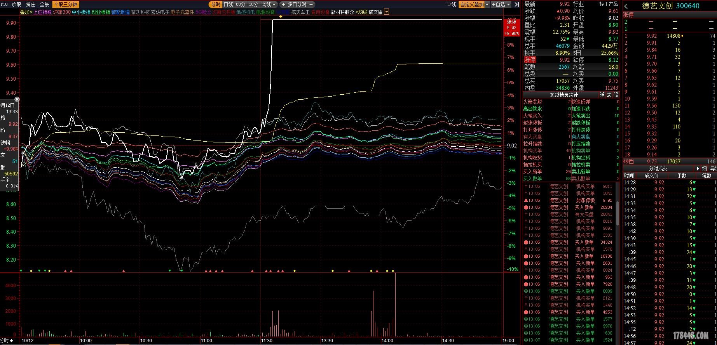Click the minus icon after 多日分时
Screen dimensions: 717x345
coord(311,4)
